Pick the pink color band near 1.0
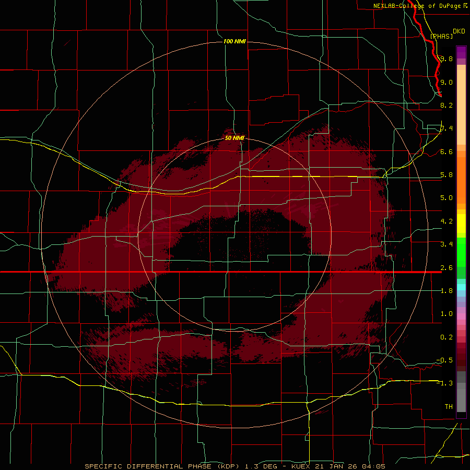The width and height of the screenshot is (470, 470). coord(461,316)
